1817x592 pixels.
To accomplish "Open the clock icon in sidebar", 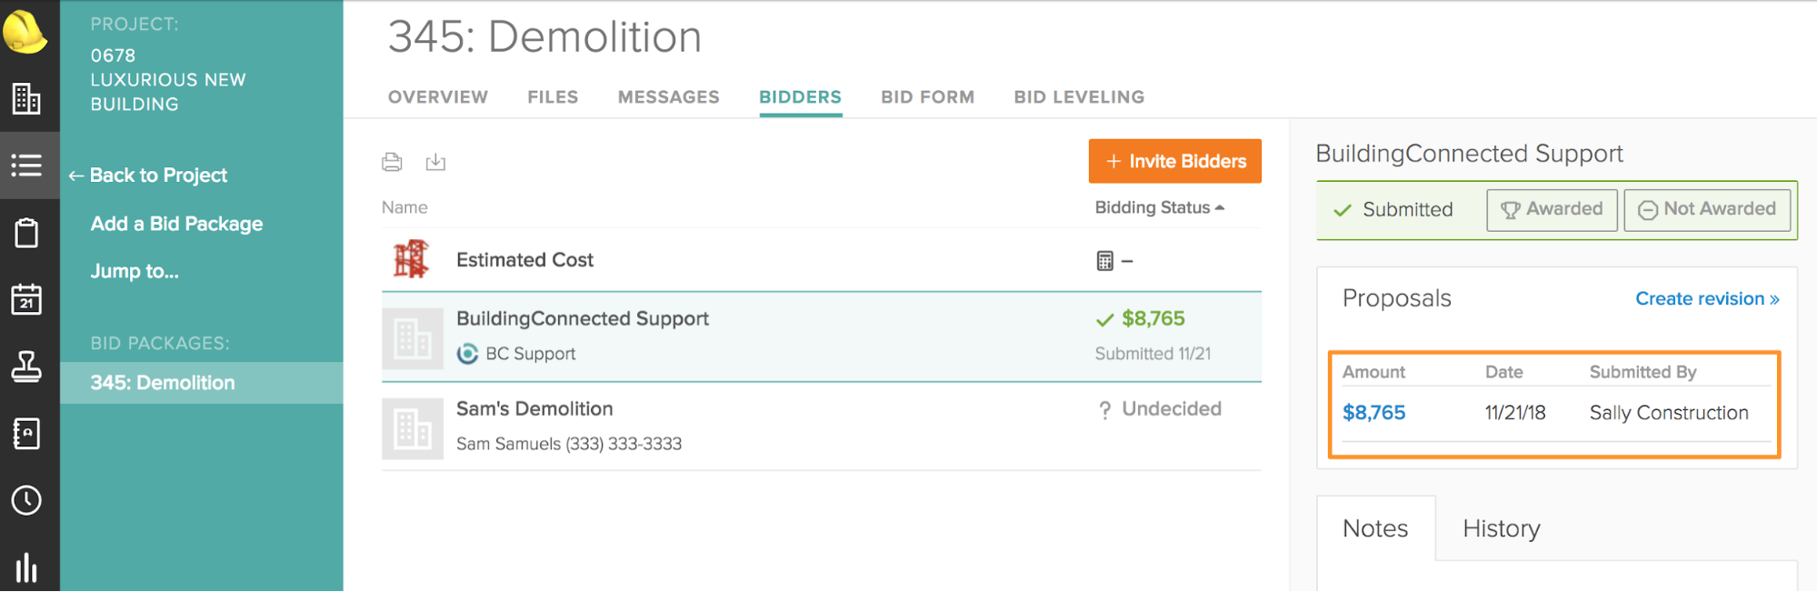I will tap(26, 500).
